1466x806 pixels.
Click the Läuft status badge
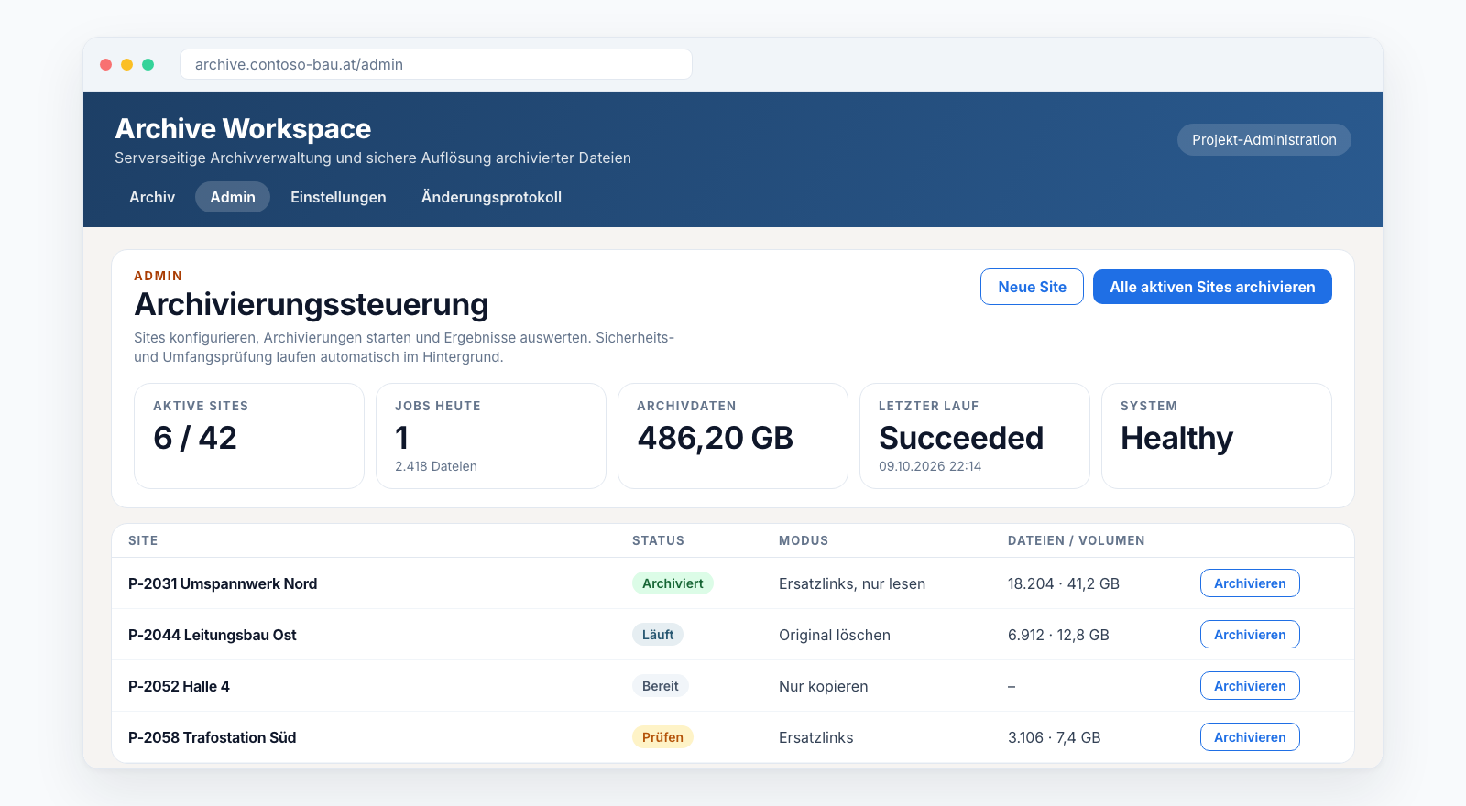(658, 635)
